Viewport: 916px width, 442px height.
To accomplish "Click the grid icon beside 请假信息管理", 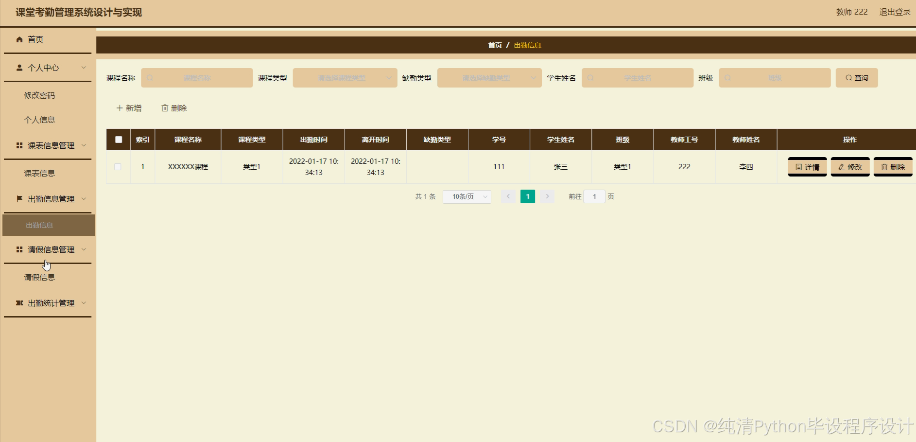I will 19,249.
